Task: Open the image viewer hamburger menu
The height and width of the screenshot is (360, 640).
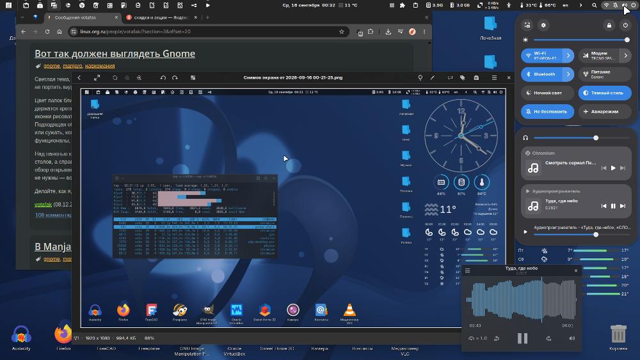Action: point(494,78)
